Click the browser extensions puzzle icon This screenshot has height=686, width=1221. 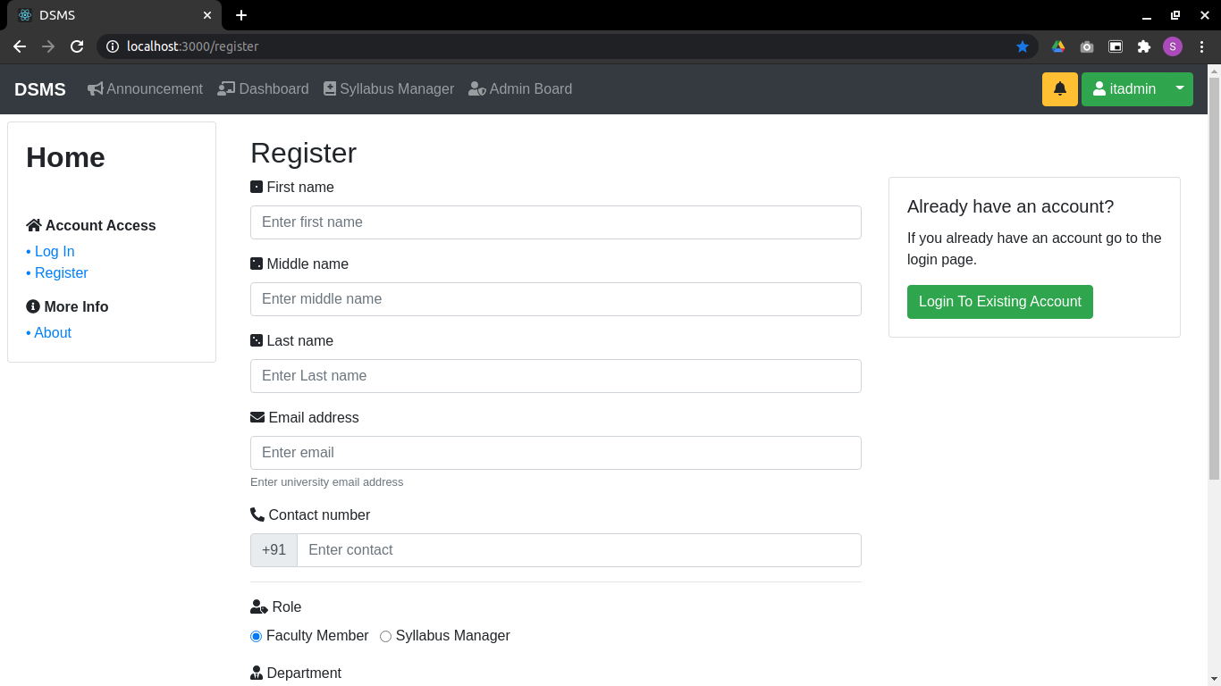point(1144,46)
